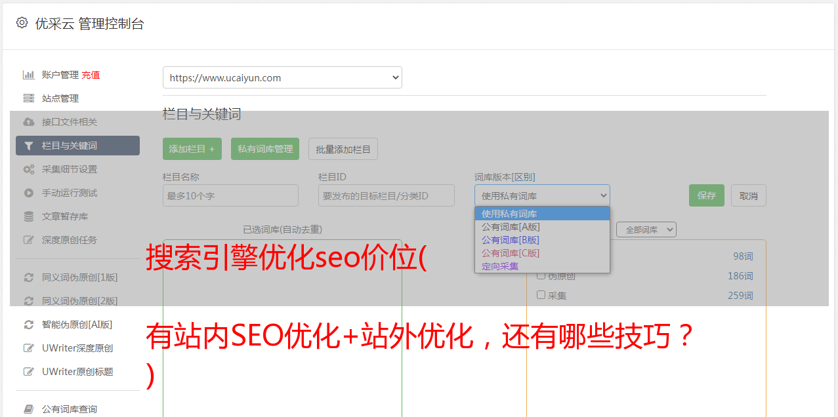This screenshot has width=838, height=417.
Task: Tick the 采集 checkbox
Action: coord(541,294)
